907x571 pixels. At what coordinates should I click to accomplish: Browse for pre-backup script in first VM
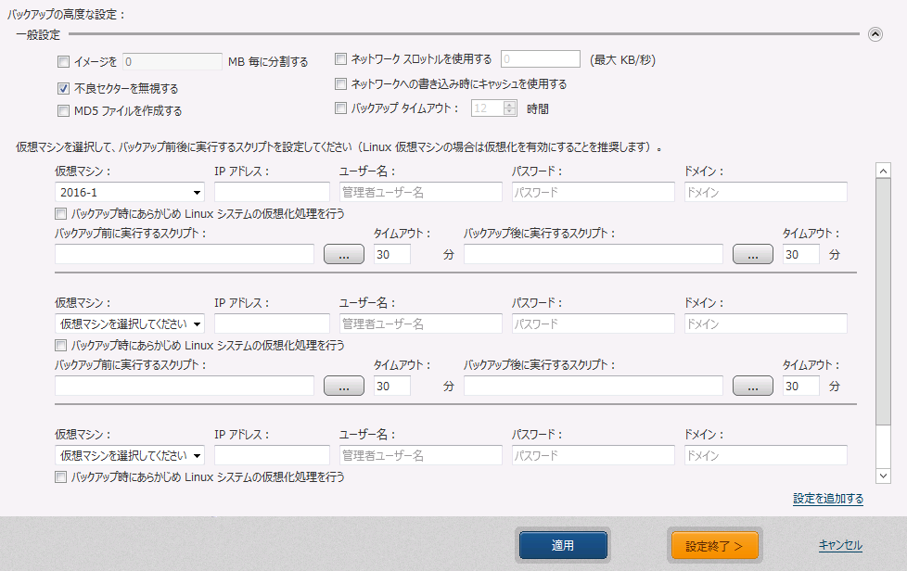[x=343, y=255]
